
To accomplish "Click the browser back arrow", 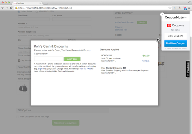I will click(3, 8).
